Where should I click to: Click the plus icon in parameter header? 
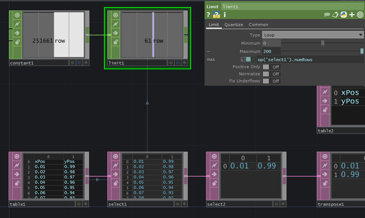click(x=352, y=15)
